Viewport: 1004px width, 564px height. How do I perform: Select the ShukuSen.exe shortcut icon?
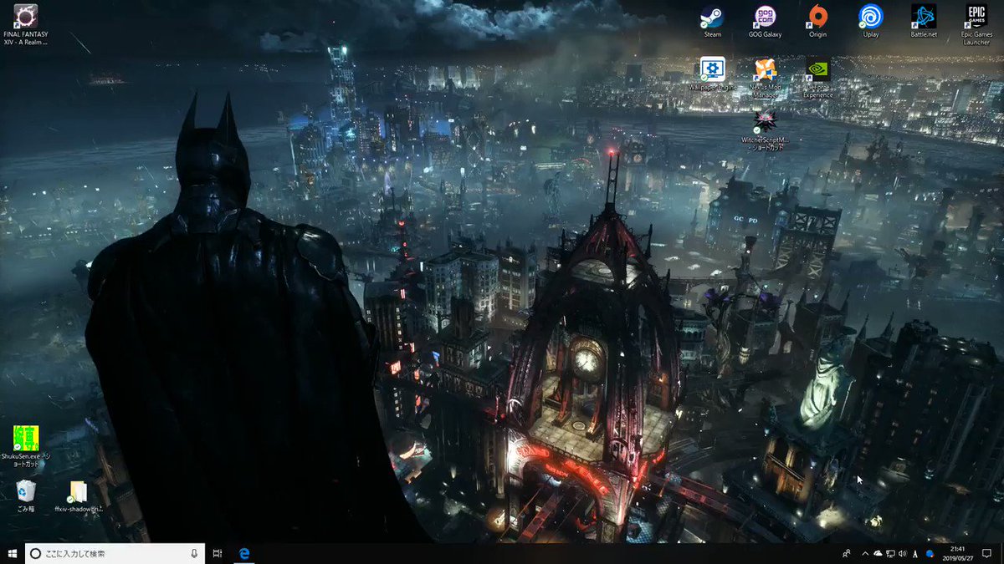click(26, 445)
